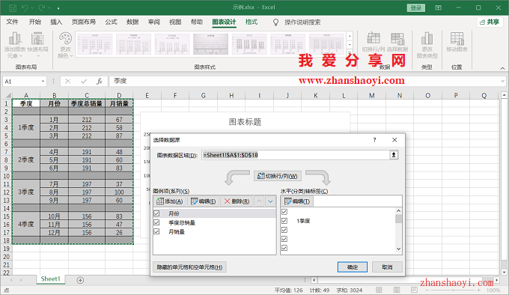Click the formula bar cancel X icon

pyautogui.click(x=67, y=81)
